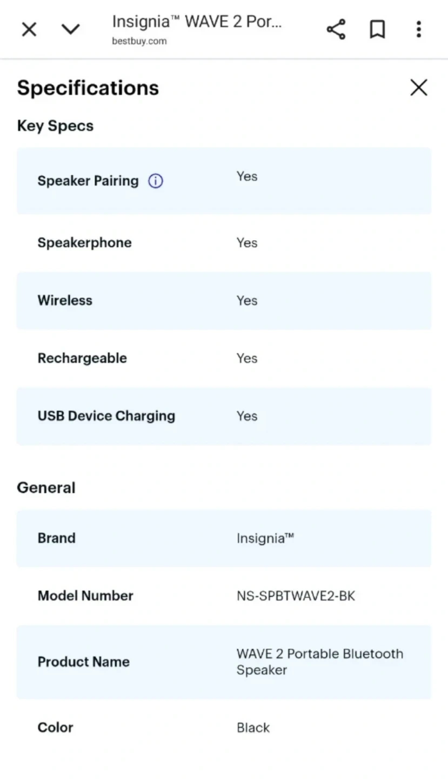Show the Speaker Pairing info tooltip

click(156, 181)
